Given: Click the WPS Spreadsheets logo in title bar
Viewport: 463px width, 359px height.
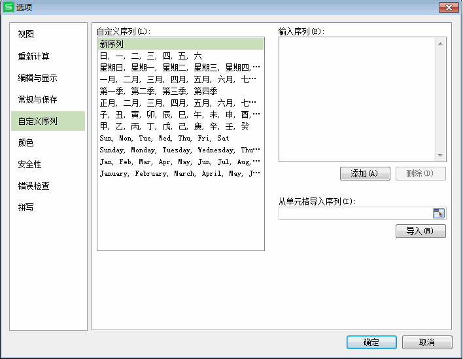Looking at the screenshot, I should (9, 7).
